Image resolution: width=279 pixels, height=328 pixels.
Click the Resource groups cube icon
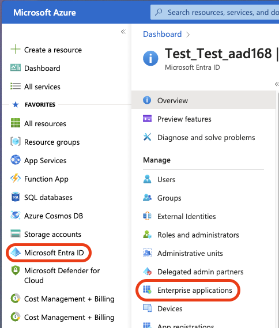click(16, 142)
